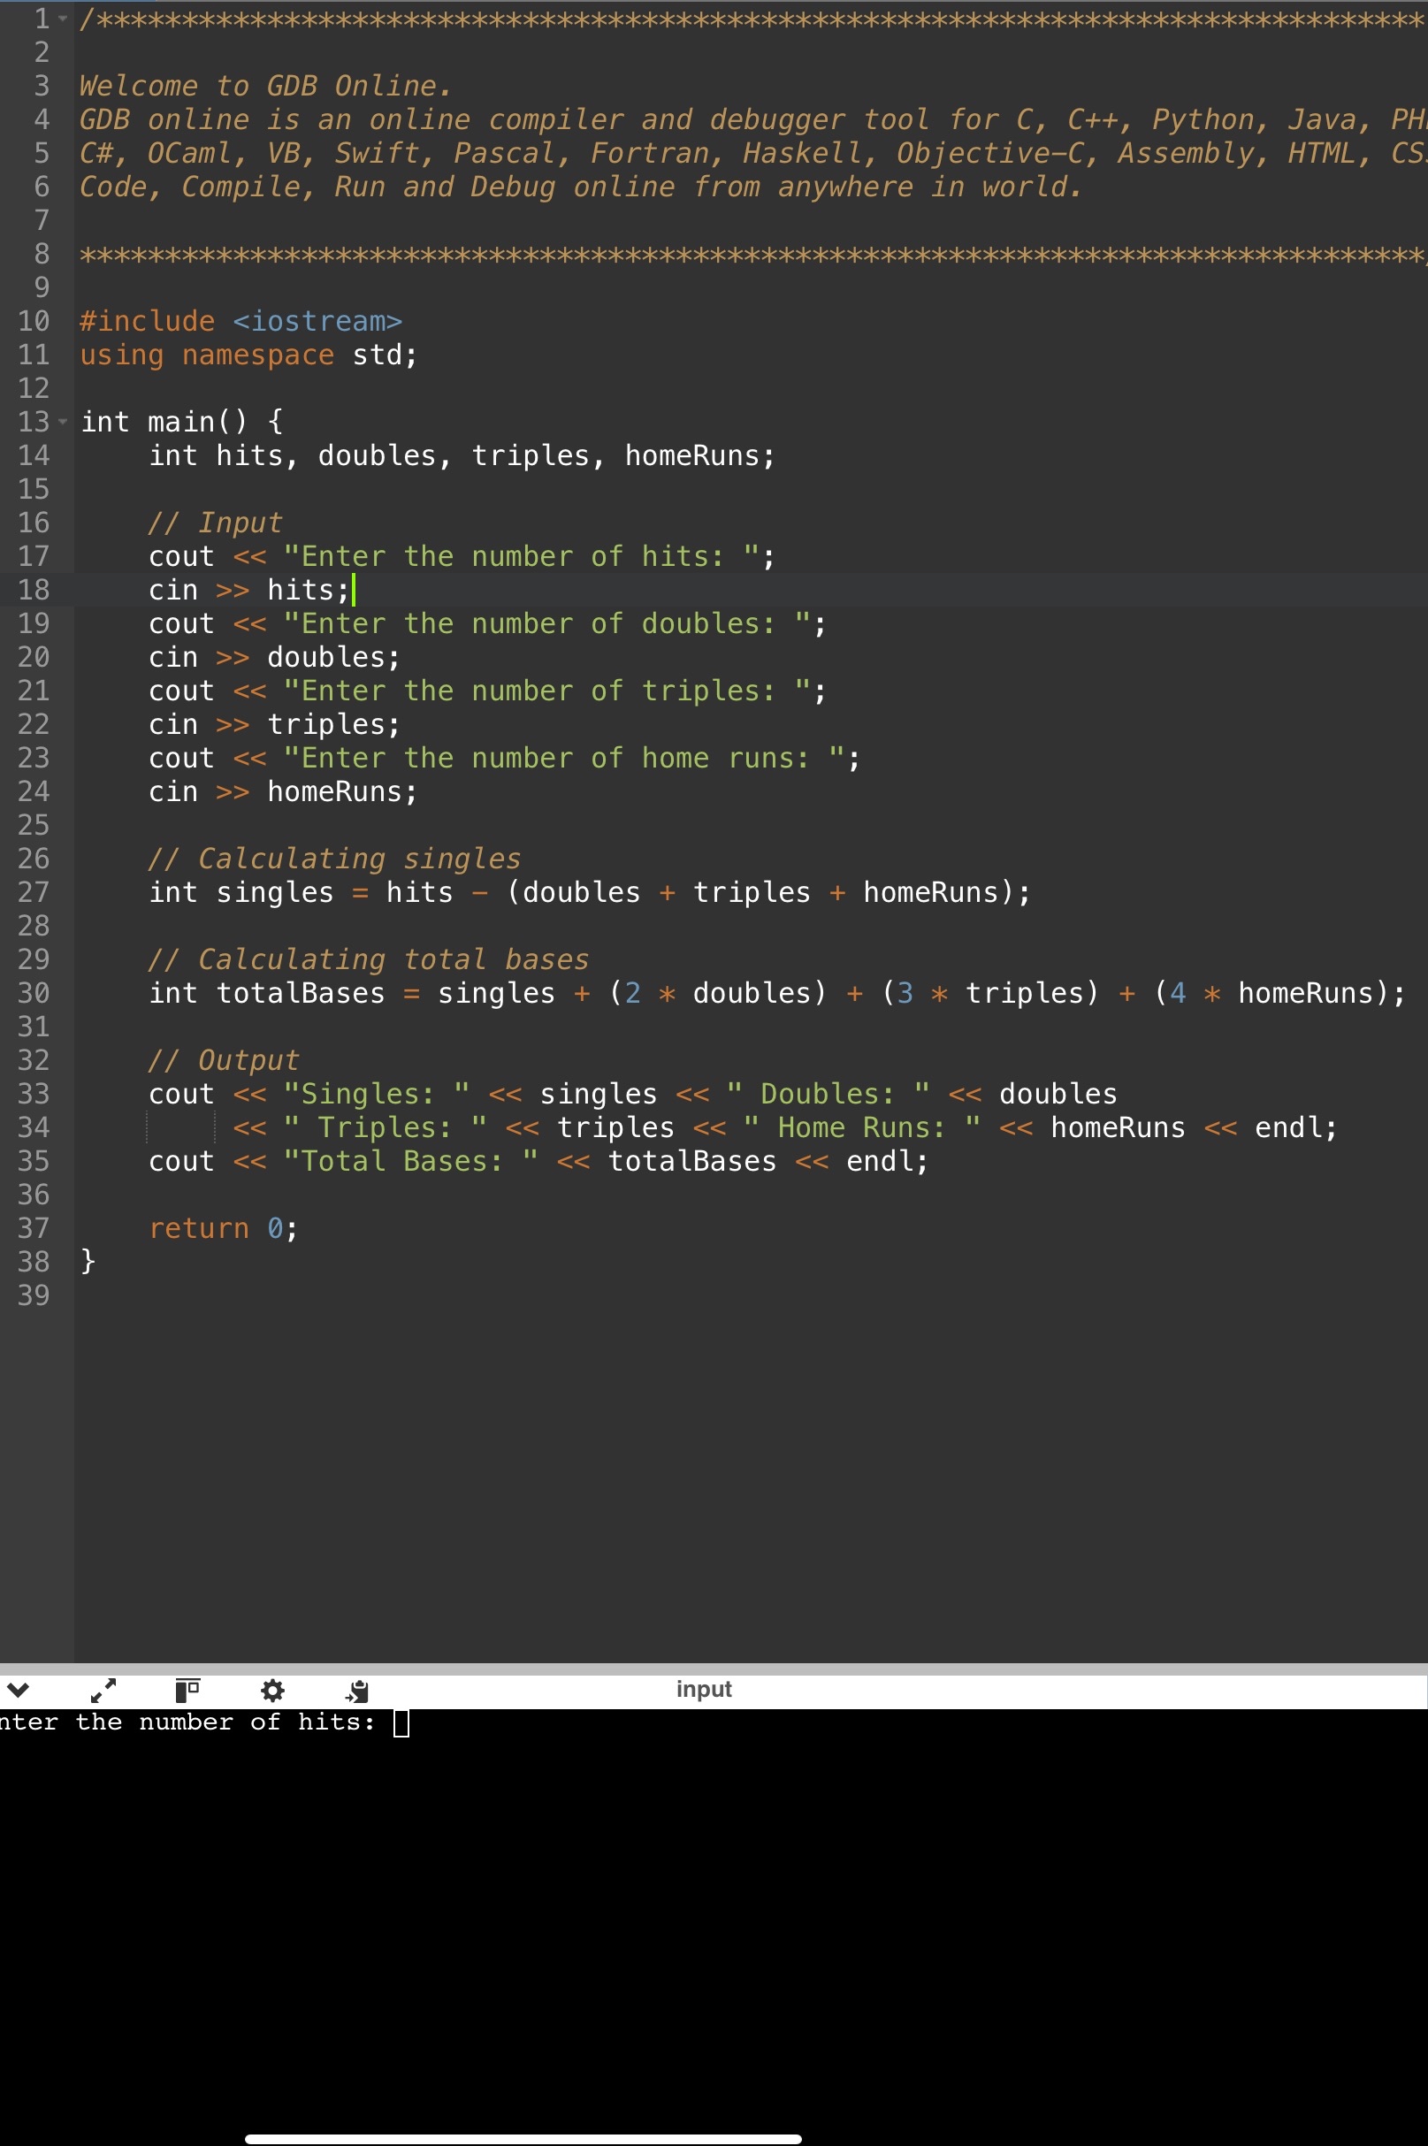Screen dimensions: 1428x2146
Task: Click line number 27 in the gutter
Action: [34, 892]
